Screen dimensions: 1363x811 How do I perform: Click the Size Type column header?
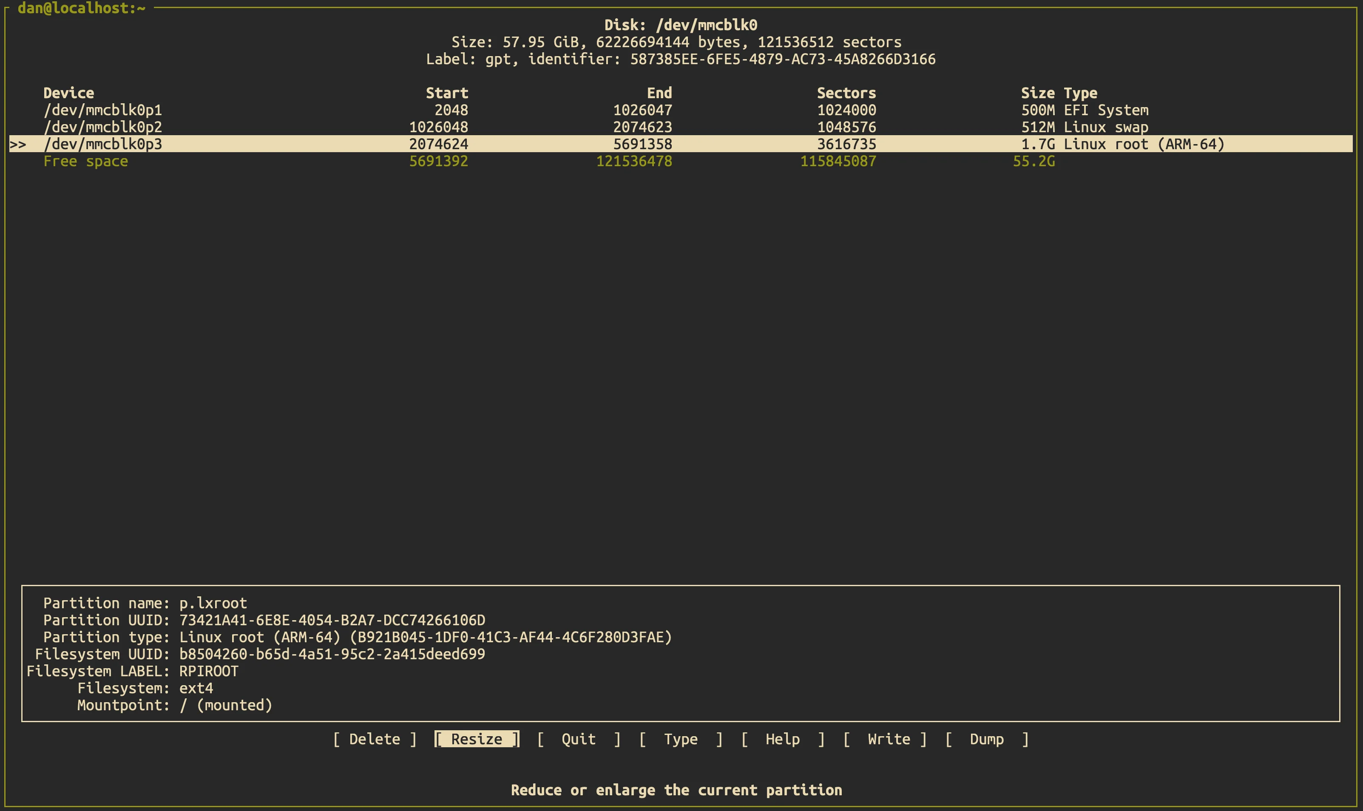(x=1058, y=92)
